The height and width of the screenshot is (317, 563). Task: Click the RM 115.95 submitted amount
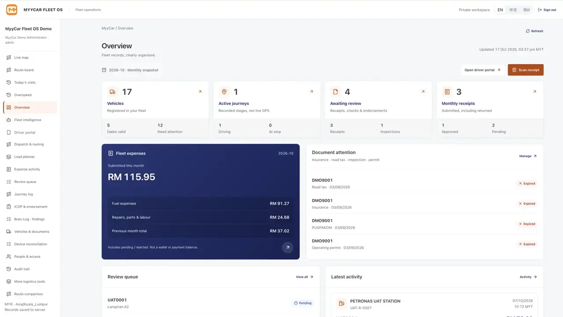tap(132, 177)
